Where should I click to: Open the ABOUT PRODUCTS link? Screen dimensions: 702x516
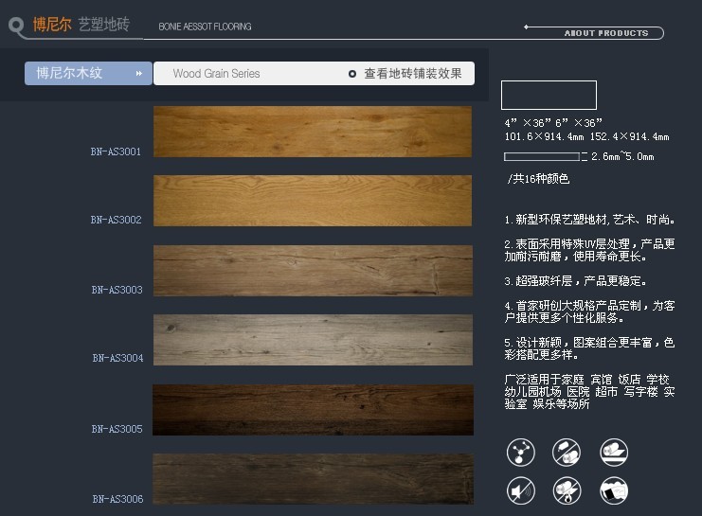(x=605, y=33)
